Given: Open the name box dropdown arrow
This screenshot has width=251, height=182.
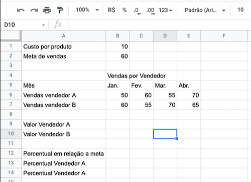Looking at the screenshot, I should 44,25.
